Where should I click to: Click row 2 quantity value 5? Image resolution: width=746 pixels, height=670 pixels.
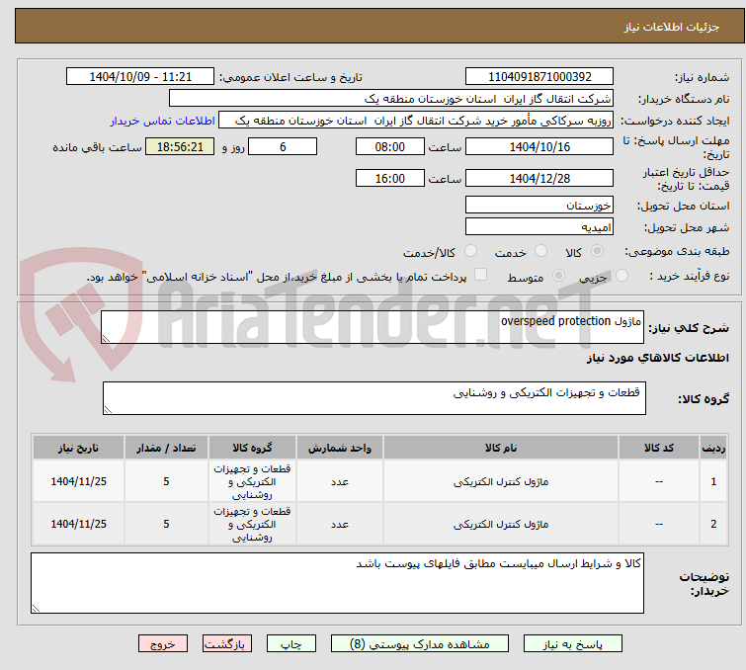pyautogui.click(x=166, y=524)
